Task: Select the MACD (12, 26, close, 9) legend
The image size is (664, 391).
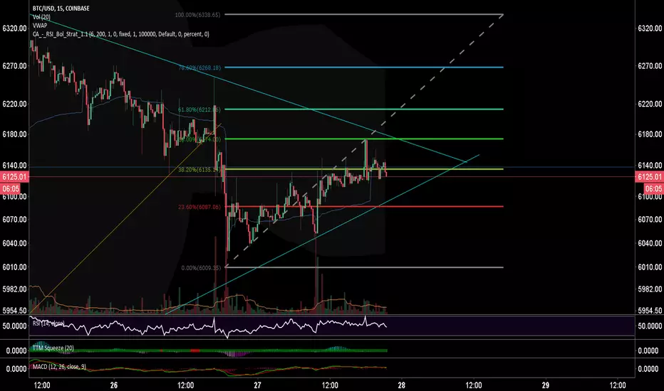Action: point(59,367)
